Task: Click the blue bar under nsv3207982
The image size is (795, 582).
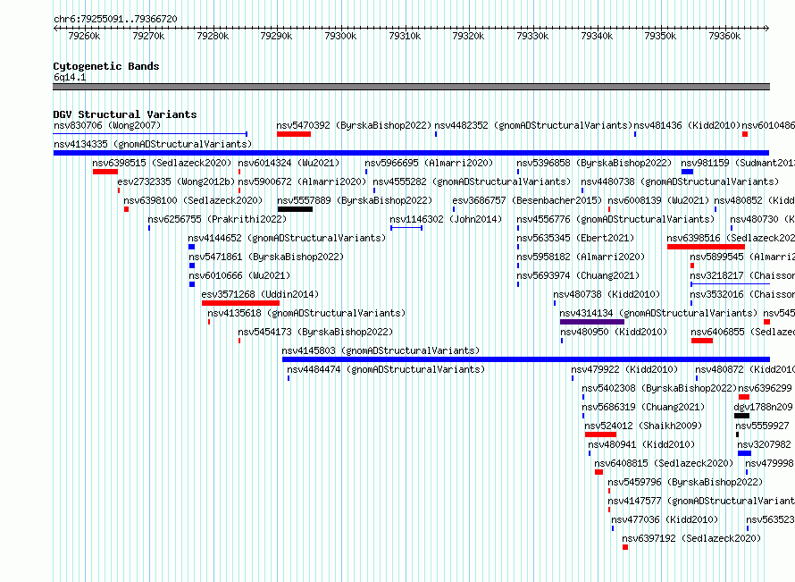Action: click(744, 453)
